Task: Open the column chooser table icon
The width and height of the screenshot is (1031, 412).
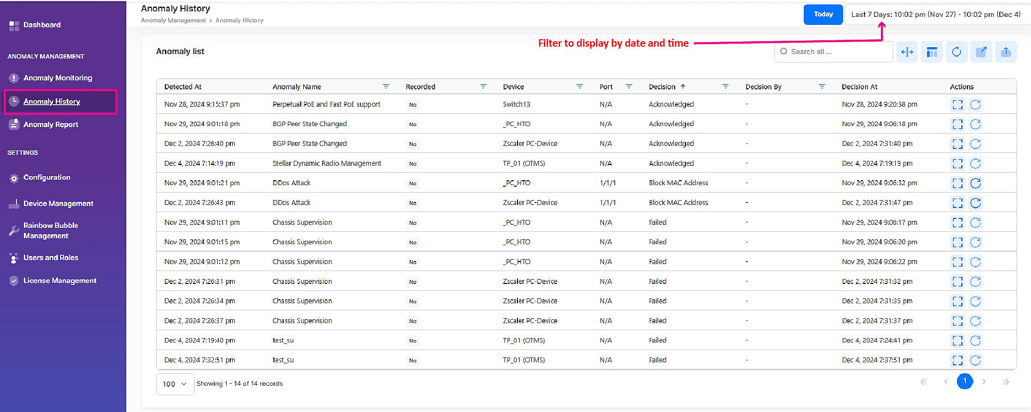Action: [932, 52]
